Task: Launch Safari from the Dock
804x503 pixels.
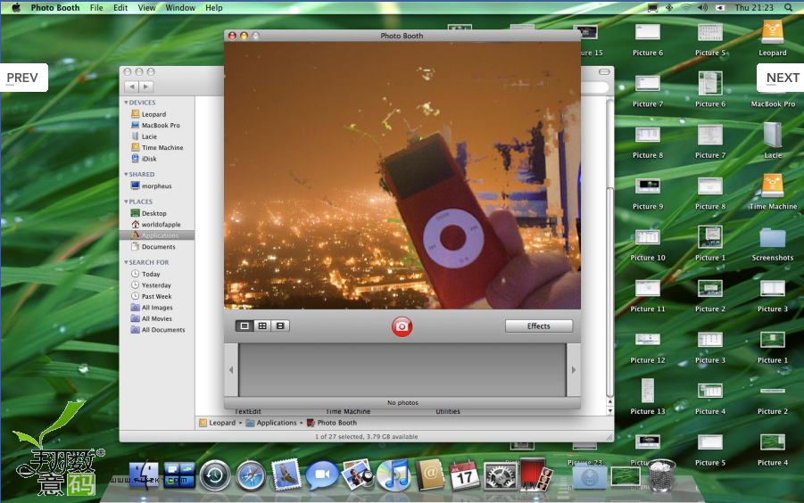Action: (251, 476)
